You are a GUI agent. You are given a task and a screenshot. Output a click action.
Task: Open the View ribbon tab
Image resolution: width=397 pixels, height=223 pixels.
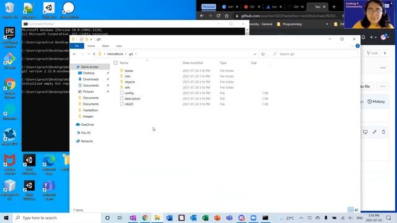[x=118, y=46]
